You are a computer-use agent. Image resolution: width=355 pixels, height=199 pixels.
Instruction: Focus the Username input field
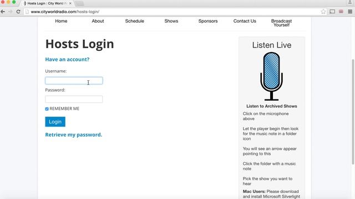[x=74, y=81]
